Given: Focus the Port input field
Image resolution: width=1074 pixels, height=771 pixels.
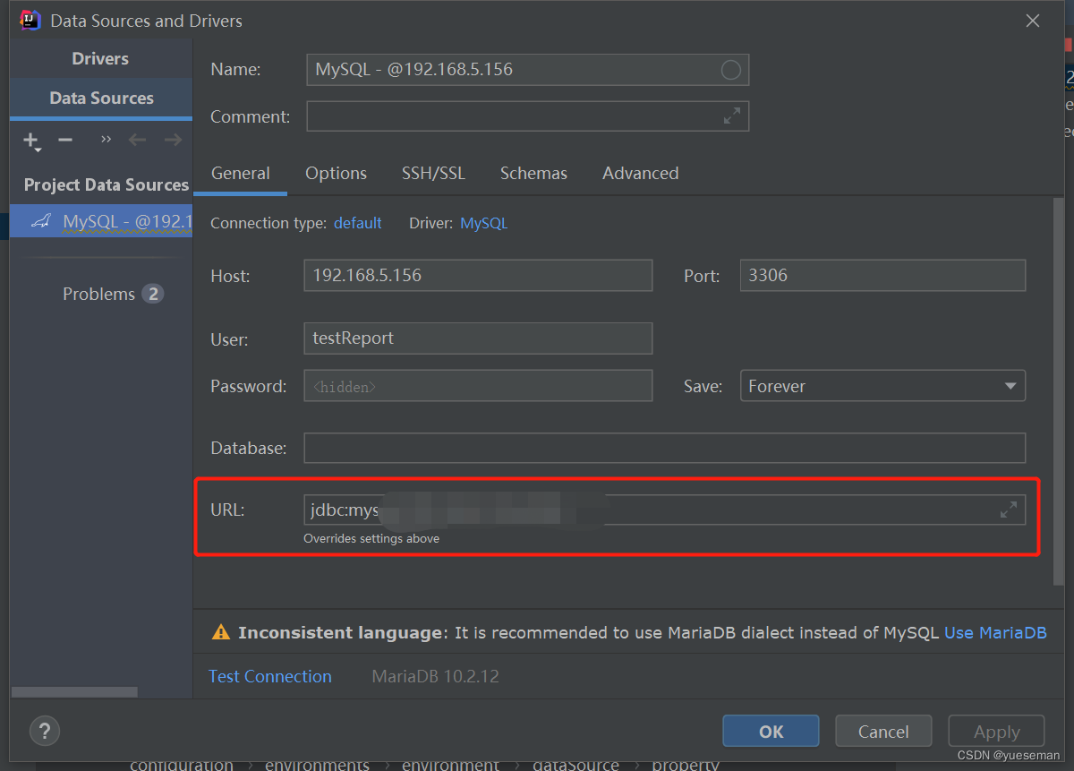Looking at the screenshot, I should click(x=882, y=275).
